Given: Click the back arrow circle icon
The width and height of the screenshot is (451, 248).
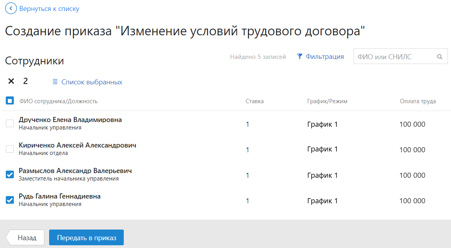Looking at the screenshot, I should click(x=11, y=9).
